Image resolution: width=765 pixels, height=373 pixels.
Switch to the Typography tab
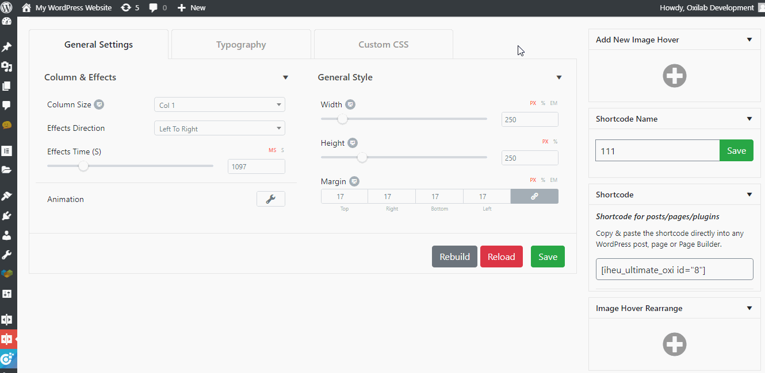click(x=241, y=44)
